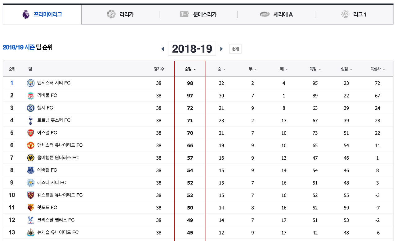397x241 pixels.
Task: Click the Tottenham Hotspur crest icon
Action: [30, 120]
